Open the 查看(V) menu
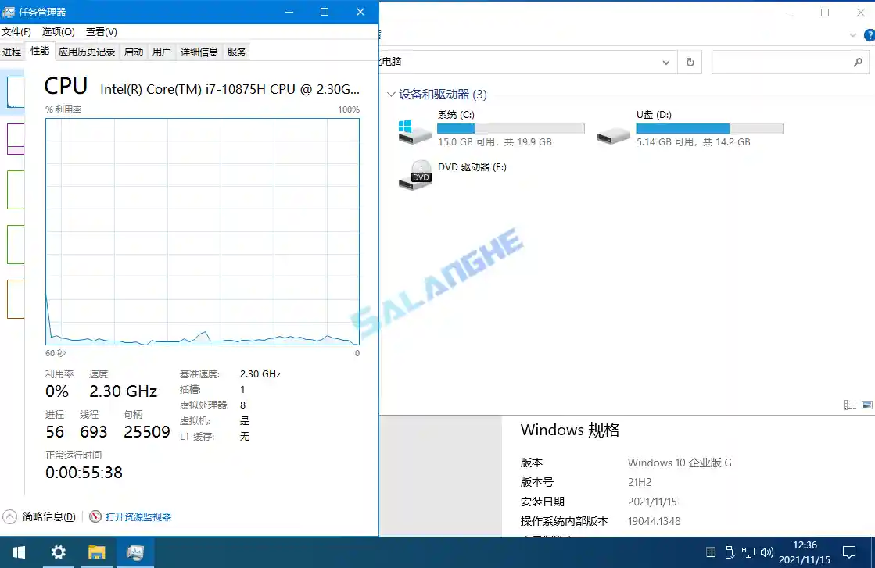The image size is (875, 568). 101,32
